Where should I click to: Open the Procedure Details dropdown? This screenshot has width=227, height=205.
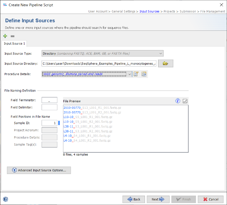point(129,74)
